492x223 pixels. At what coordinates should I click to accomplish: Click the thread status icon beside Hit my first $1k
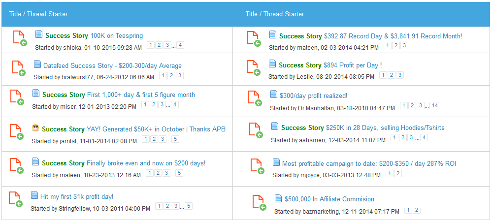click(16, 199)
